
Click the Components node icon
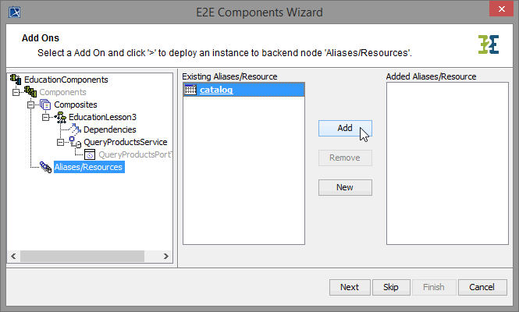point(30,92)
